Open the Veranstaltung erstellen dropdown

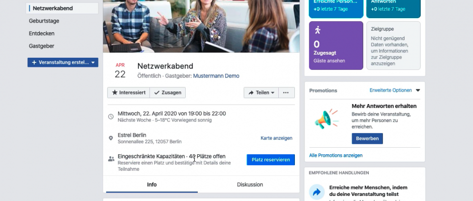(63, 62)
